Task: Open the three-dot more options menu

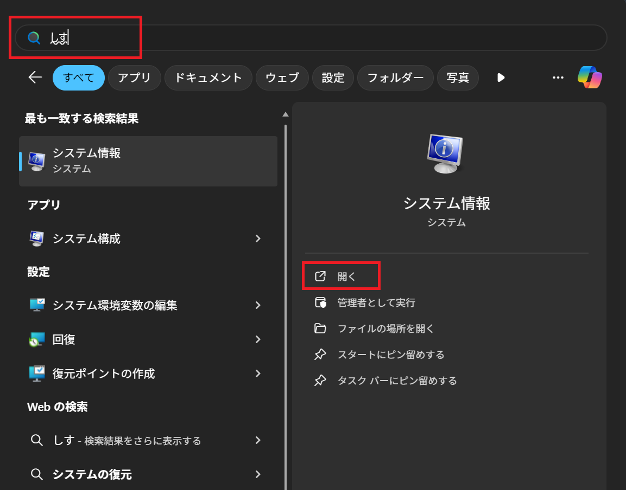Action: coord(558,78)
